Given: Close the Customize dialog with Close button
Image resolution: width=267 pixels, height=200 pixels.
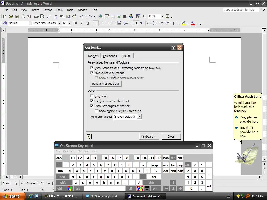Looking at the screenshot, I should (171, 136).
